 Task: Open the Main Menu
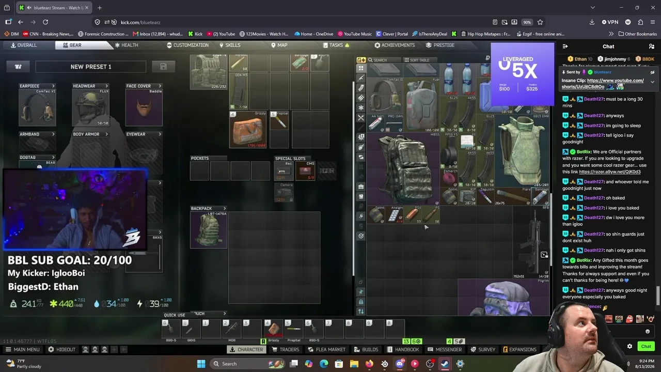point(23,349)
